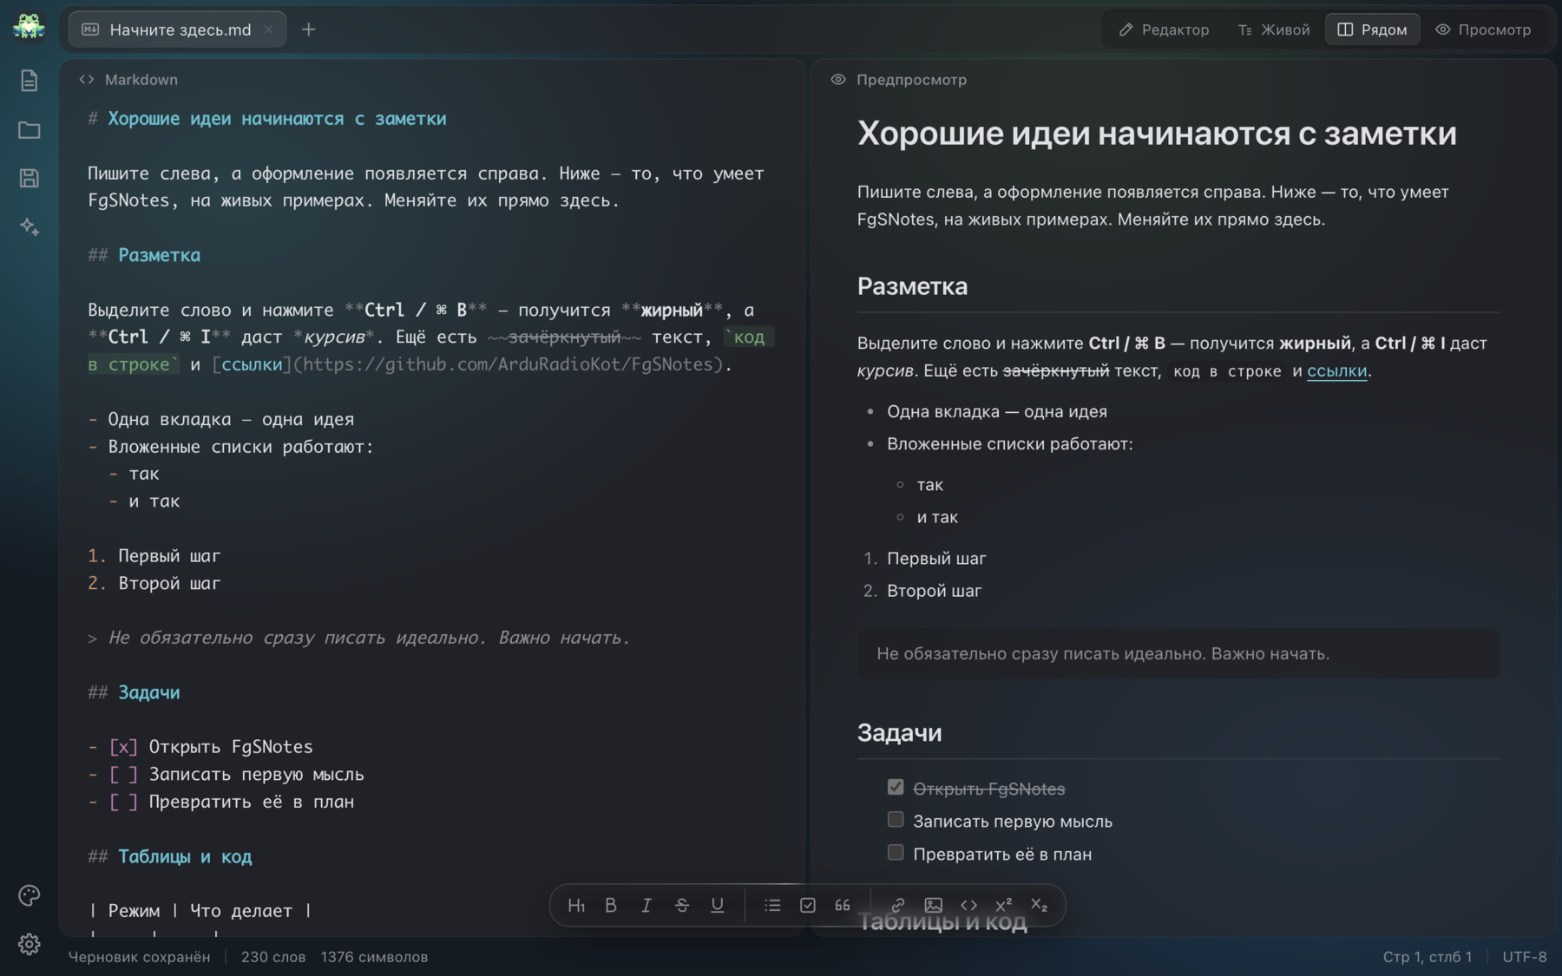The width and height of the screenshot is (1562, 976).
Task: Insert a blockquote from the toolbar
Action: point(843,905)
